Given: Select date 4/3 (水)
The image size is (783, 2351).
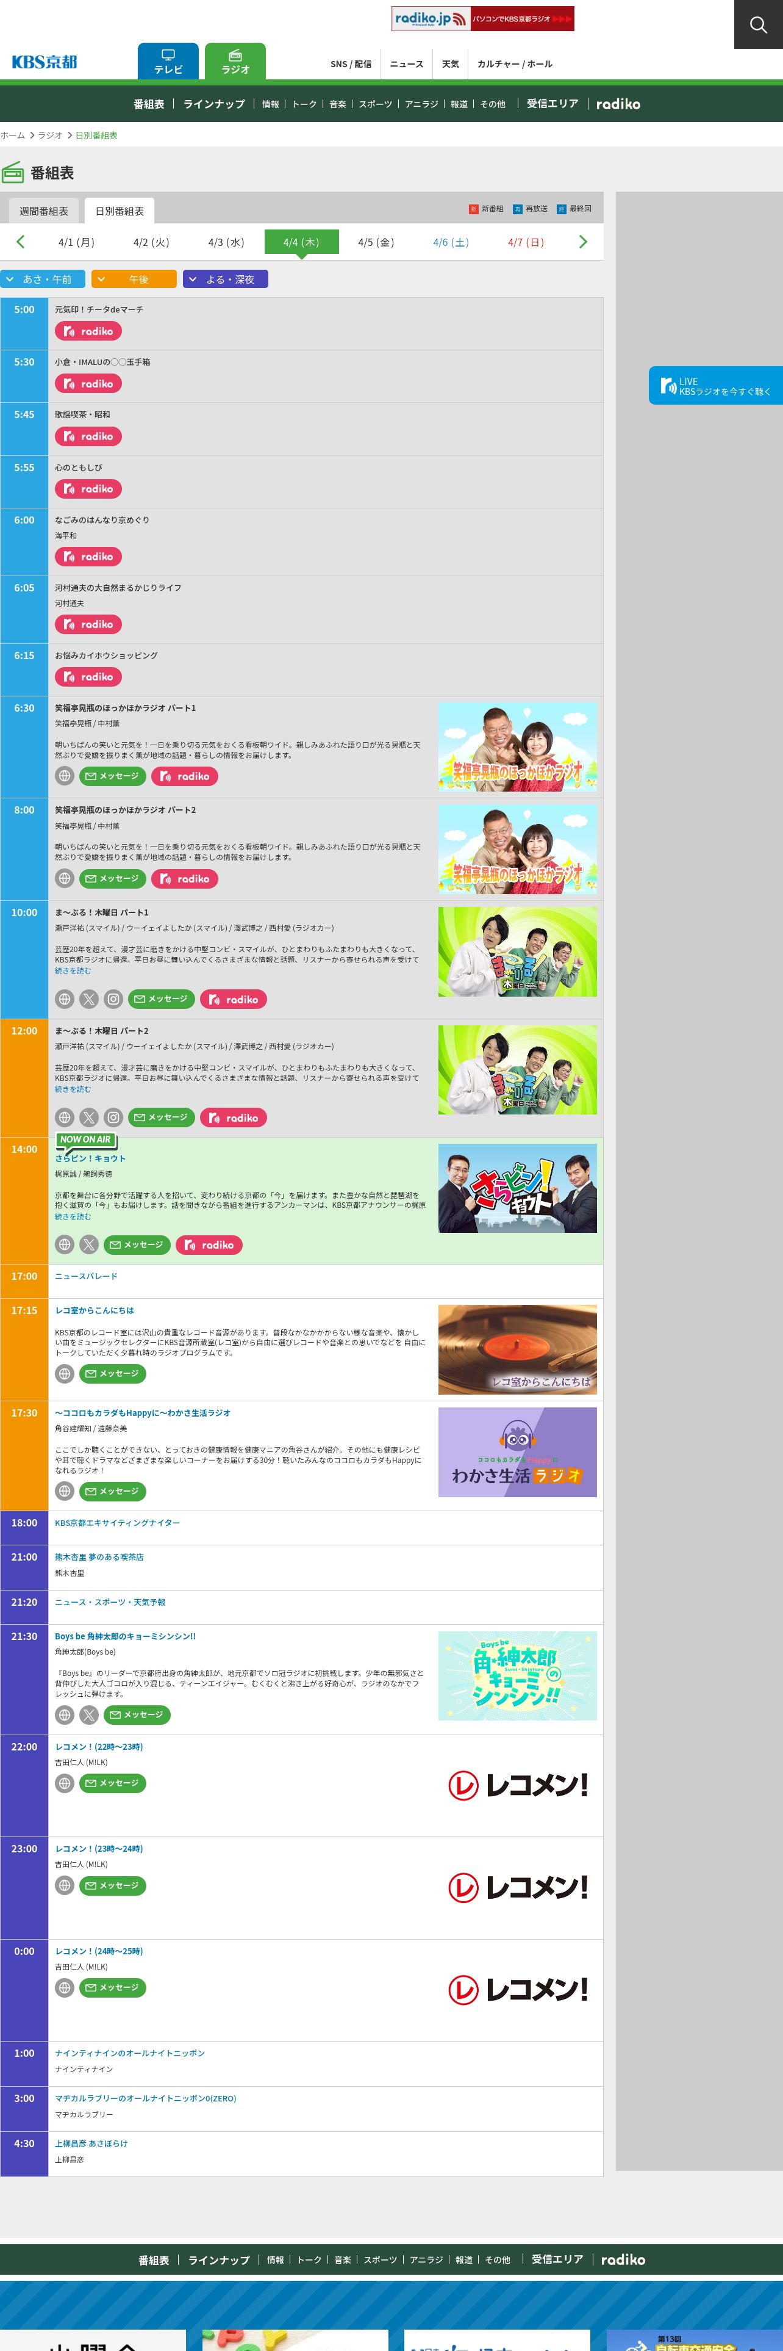Looking at the screenshot, I should coord(226,242).
